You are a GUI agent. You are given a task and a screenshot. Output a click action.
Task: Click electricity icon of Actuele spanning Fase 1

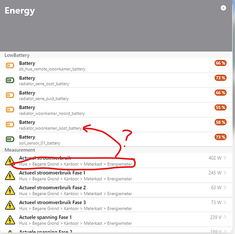coord(10,220)
